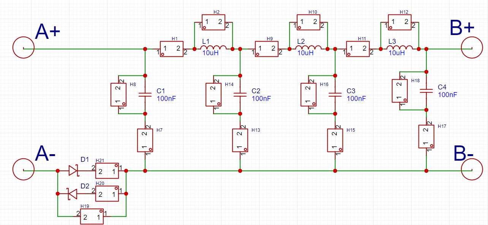488x225 pixels.
Task: Click the L2 inductor symbol
Action: 308,47
